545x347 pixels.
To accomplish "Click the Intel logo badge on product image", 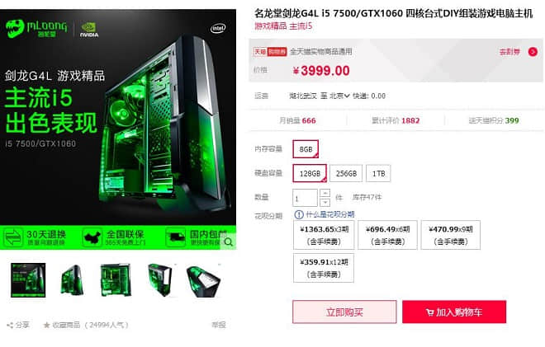I will tap(218, 28).
